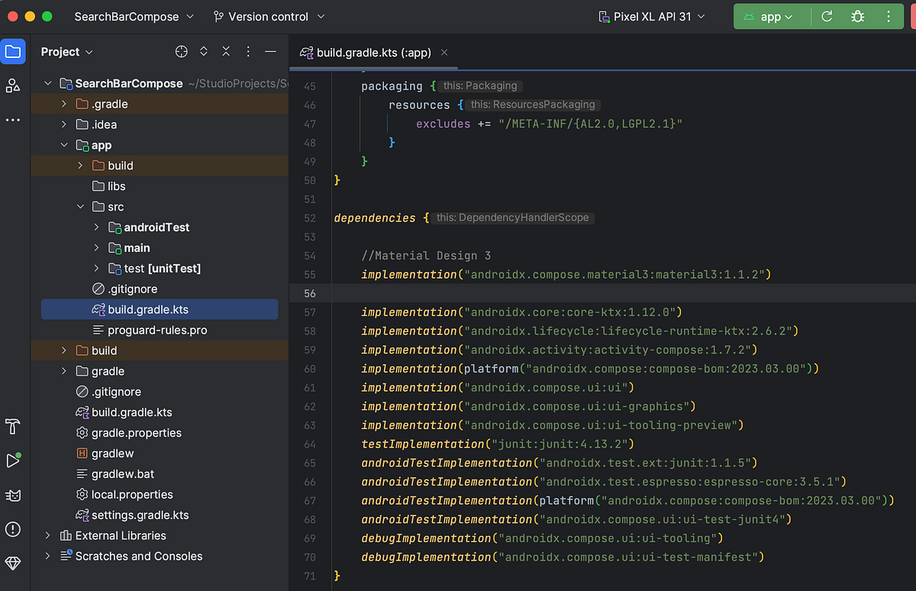
Task: Collapse all using the Project panel toolbar
Action: [x=226, y=52]
